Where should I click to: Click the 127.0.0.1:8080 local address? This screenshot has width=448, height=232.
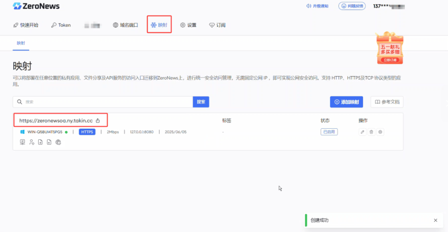tap(142, 132)
